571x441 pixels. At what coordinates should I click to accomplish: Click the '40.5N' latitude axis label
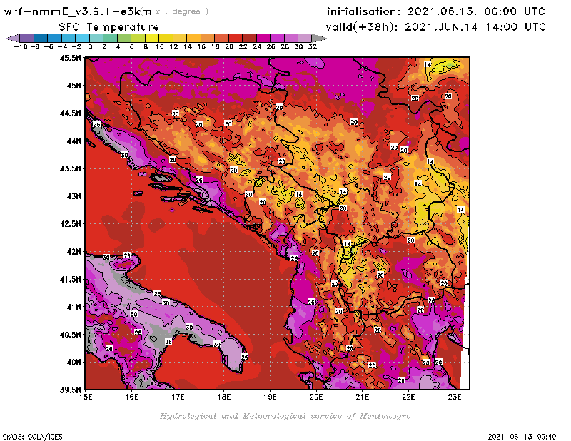70,335
